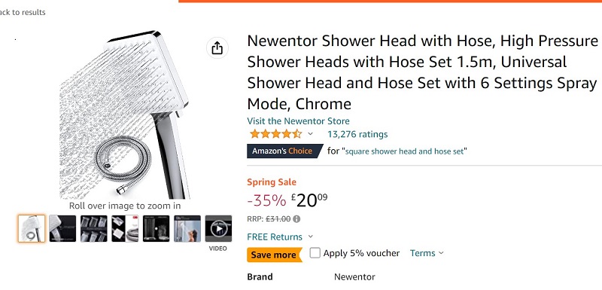Select the fifth thumbnail of shower scene

tap(157, 228)
